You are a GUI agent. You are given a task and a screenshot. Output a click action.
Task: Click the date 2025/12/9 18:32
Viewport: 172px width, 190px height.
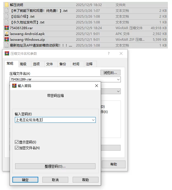89,5
